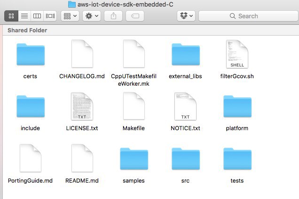Click the "CppUTestMakefileWorker.mk" name label
The image size is (299, 199).
click(134, 80)
